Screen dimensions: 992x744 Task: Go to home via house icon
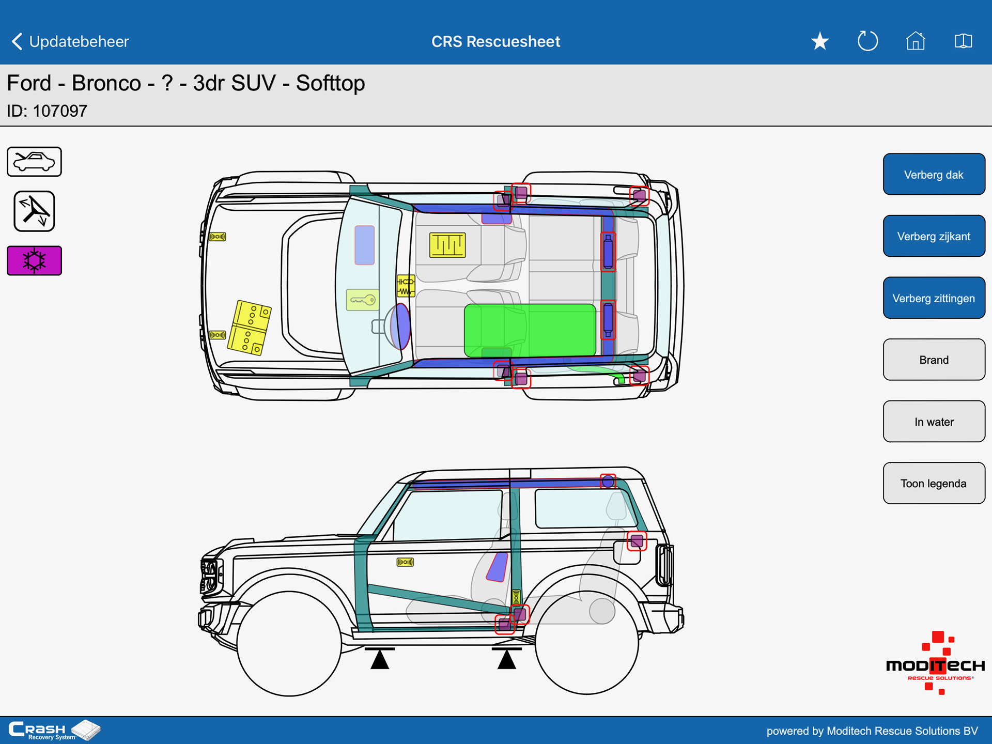click(x=915, y=41)
